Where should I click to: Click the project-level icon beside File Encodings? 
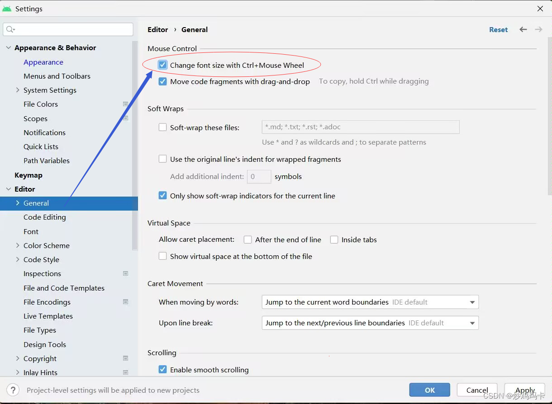(126, 302)
